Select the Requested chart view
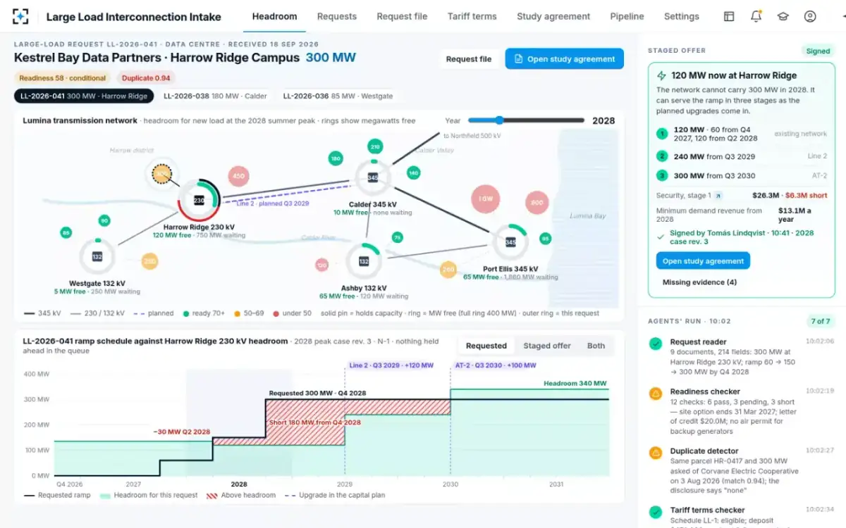The height and width of the screenshot is (528, 846). pyautogui.click(x=486, y=346)
